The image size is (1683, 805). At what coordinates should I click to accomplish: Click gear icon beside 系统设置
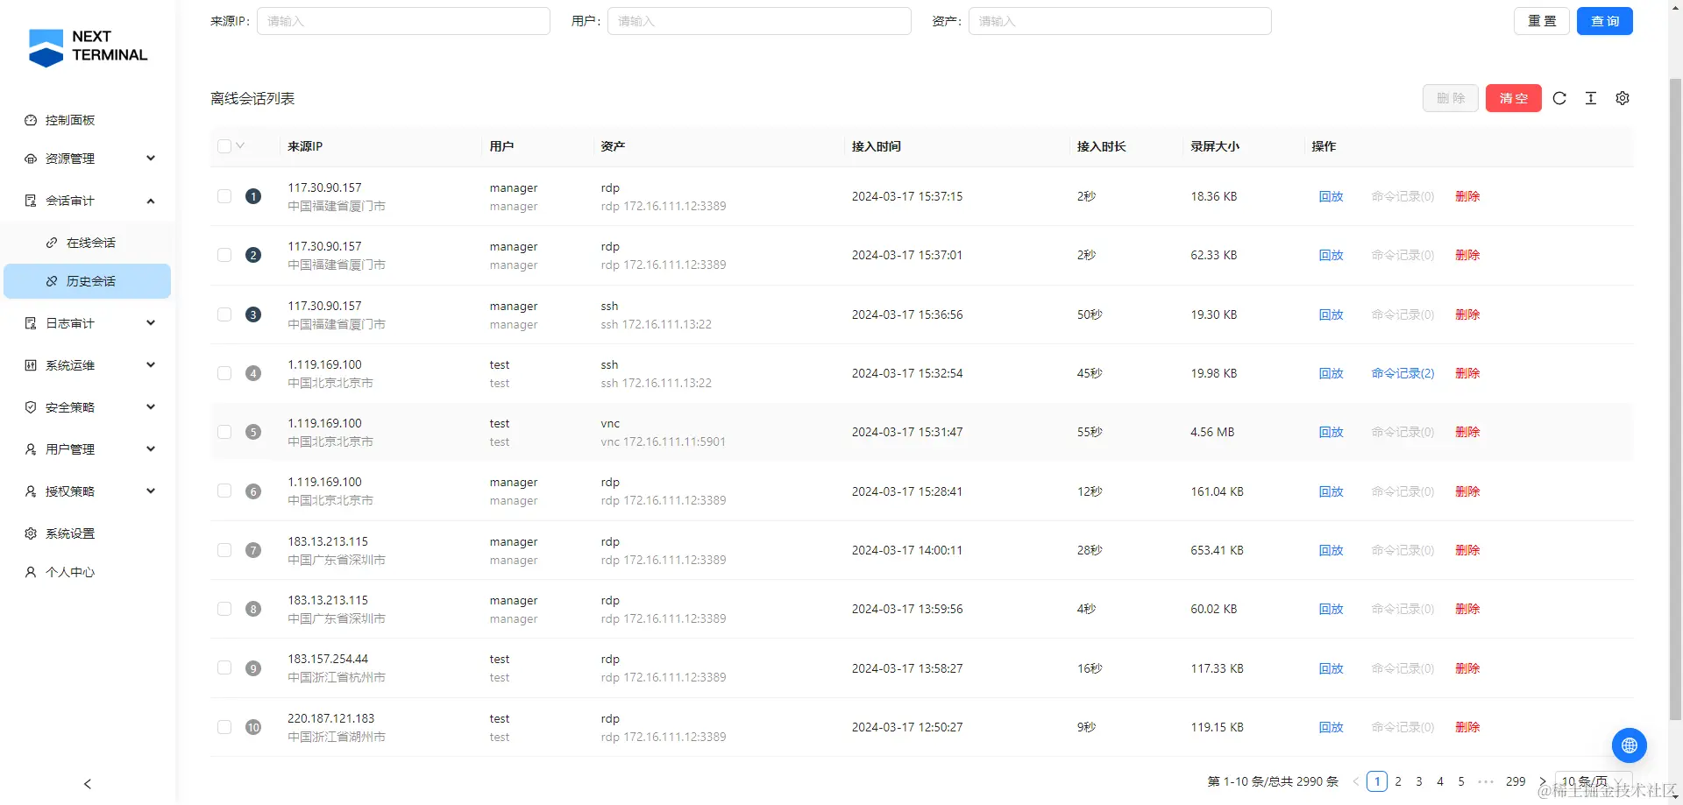(31, 533)
